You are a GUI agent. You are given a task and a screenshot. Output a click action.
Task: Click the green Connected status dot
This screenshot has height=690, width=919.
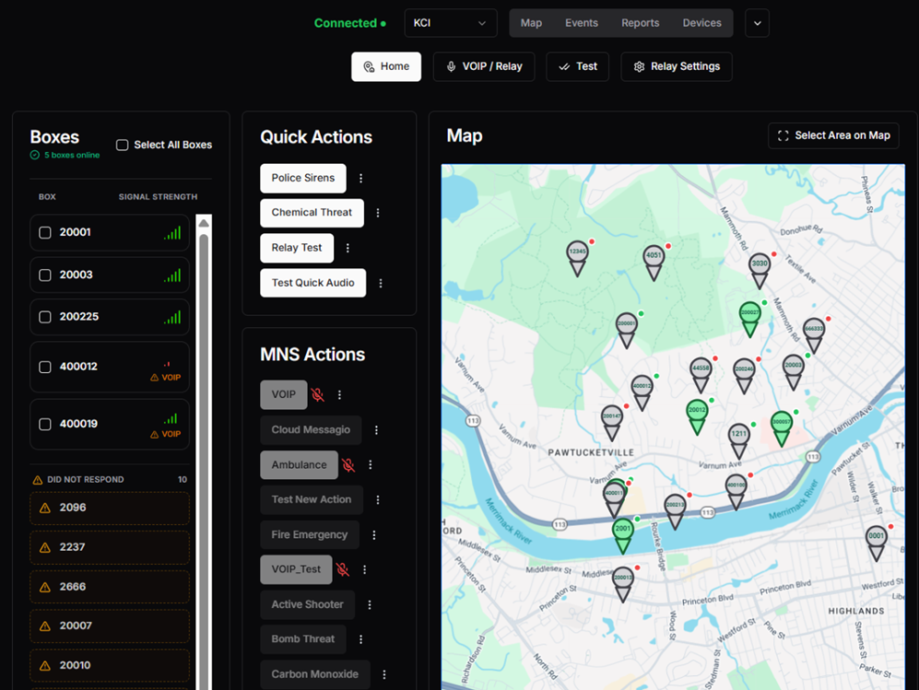(383, 24)
